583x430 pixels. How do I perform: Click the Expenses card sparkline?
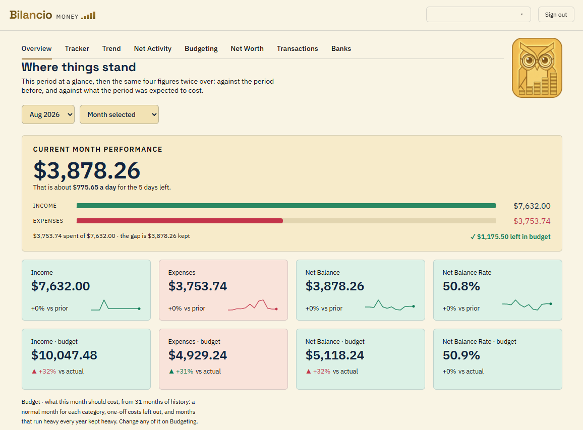point(253,305)
